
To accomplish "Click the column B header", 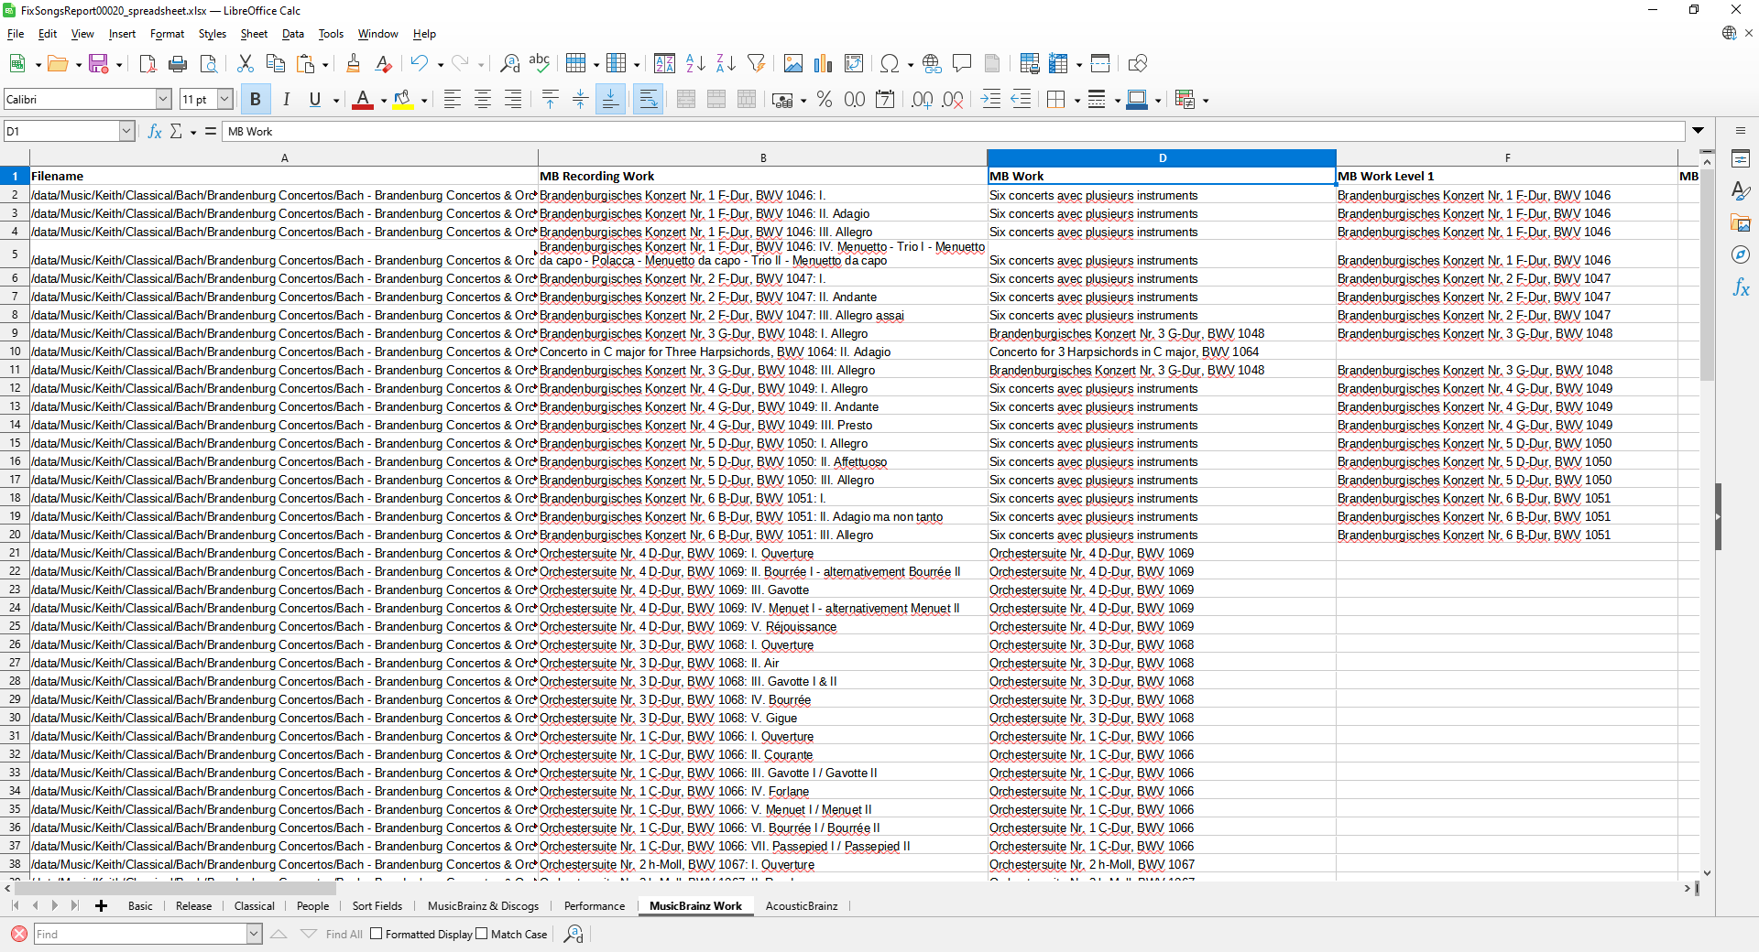I will [x=762, y=158].
